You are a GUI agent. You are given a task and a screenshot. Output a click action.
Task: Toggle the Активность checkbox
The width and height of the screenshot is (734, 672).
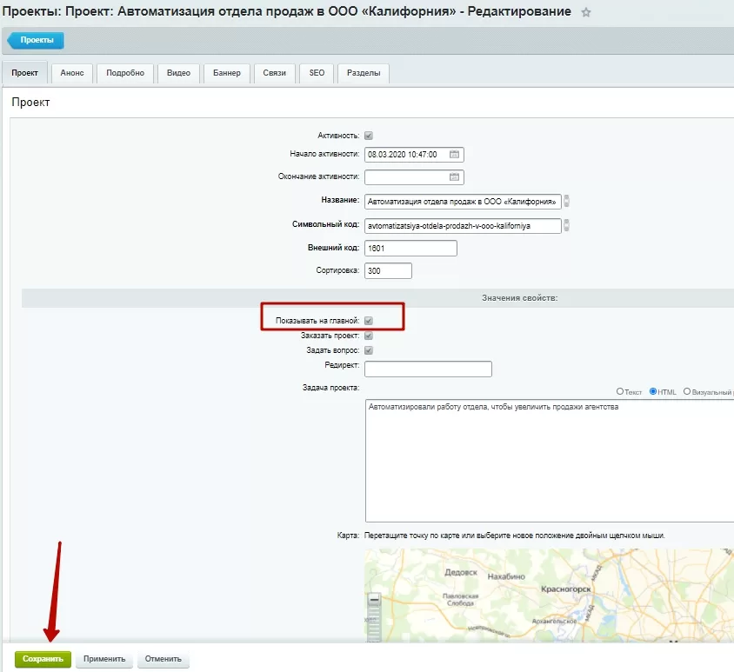pos(369,136)
